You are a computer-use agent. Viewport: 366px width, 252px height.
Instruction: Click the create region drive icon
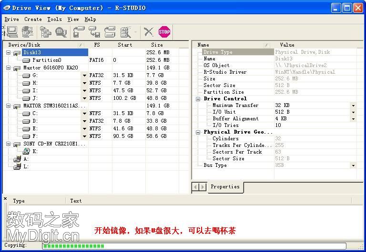pos(110,32)
